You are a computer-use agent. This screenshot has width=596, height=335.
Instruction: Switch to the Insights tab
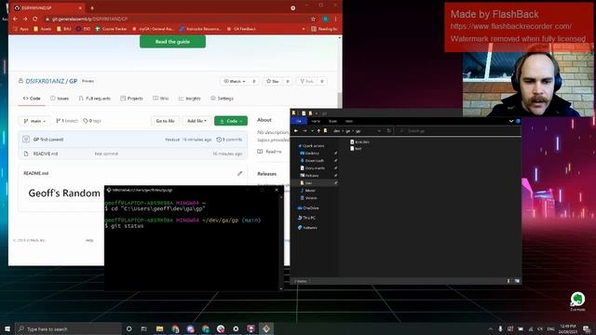coord(189,99)
